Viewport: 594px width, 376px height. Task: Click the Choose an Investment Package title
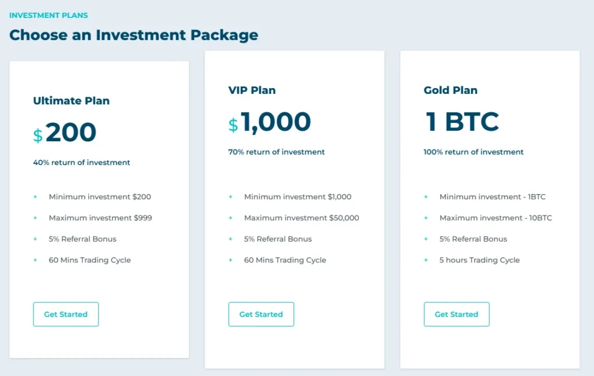[133, 35]
